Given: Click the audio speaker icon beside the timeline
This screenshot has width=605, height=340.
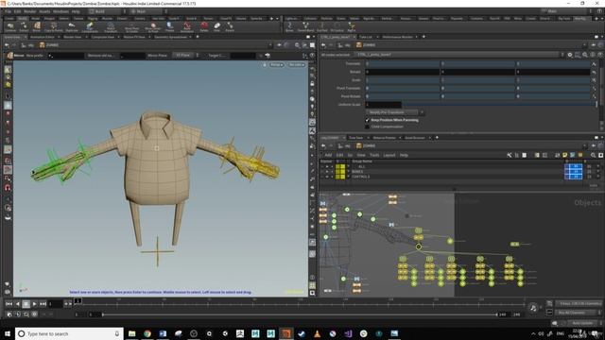Looking at the screenshot, I should (533, 307).
